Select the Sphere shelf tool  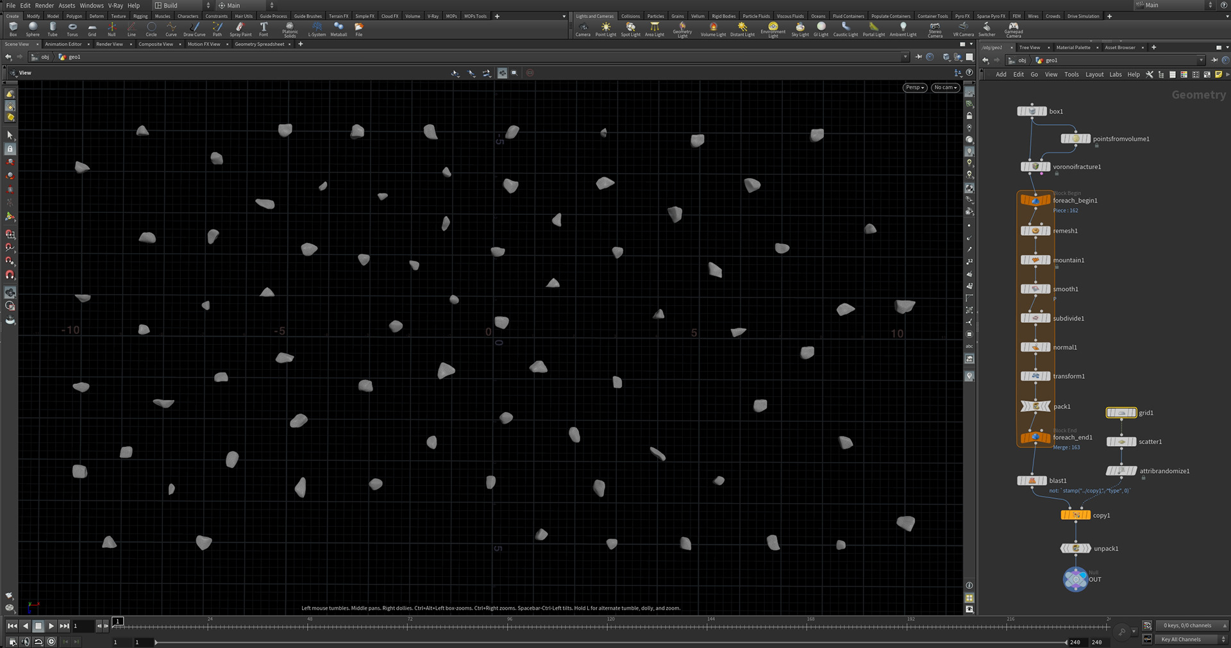click(x=33, y=29)
